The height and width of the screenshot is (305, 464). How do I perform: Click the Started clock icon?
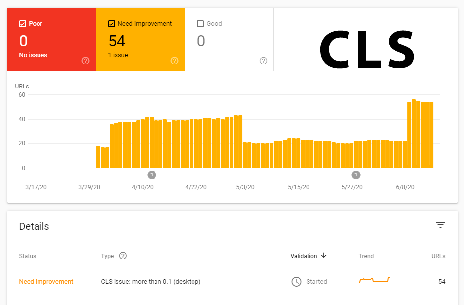click(296, 282)
